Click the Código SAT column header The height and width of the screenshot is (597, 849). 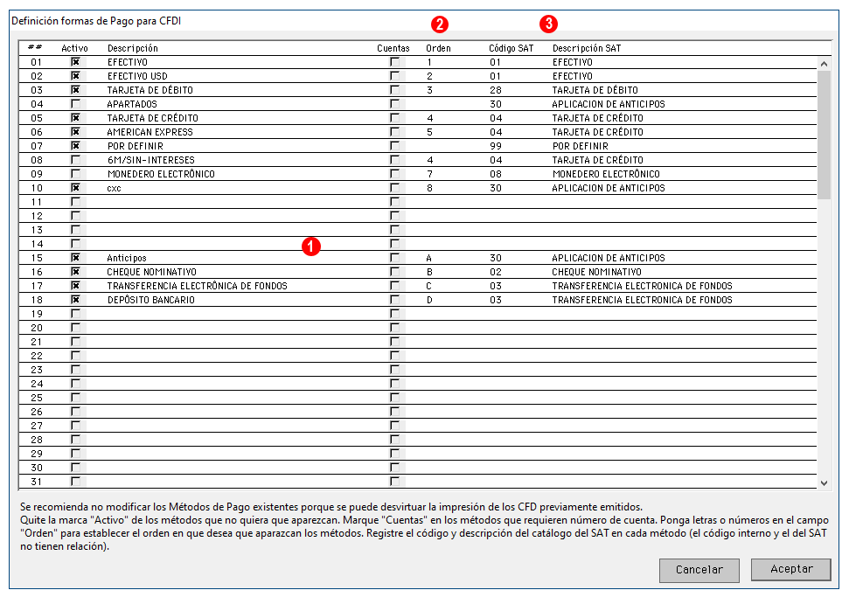pos(511,48)
